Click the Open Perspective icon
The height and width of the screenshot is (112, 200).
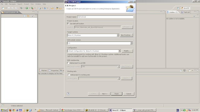click(x=178, y=8)
